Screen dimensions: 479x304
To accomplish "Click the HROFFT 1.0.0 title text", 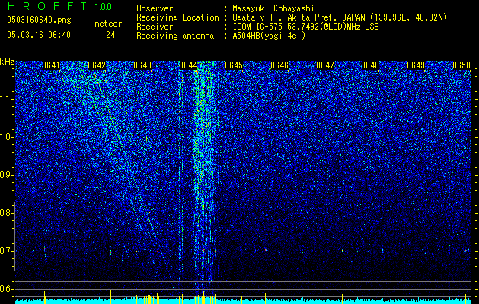I will [x=59, y=6].
